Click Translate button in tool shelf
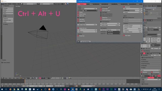The width and height of the screenshot is (162, 91). [x=8, y=8]
